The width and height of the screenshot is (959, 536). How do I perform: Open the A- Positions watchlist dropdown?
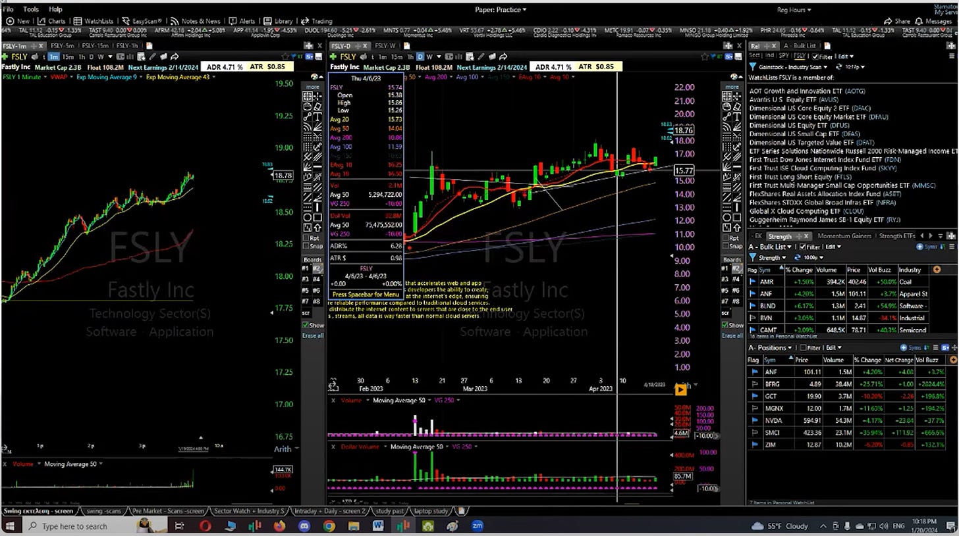pyautogui.click(x=771, y=347)
